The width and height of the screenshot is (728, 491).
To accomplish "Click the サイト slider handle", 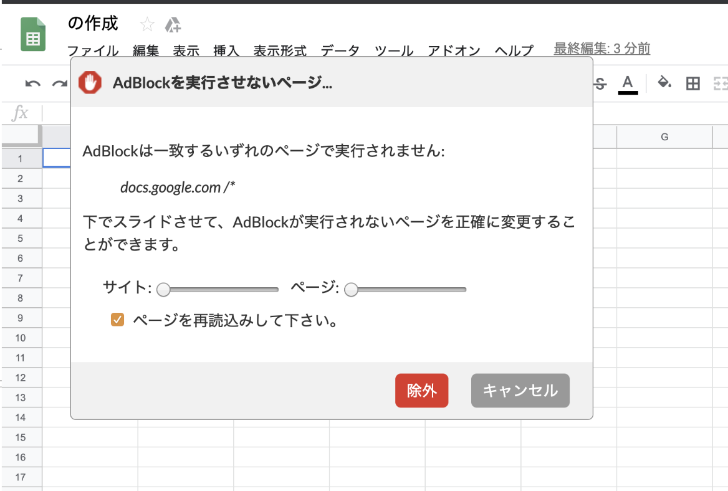I will tap(163, 290).
